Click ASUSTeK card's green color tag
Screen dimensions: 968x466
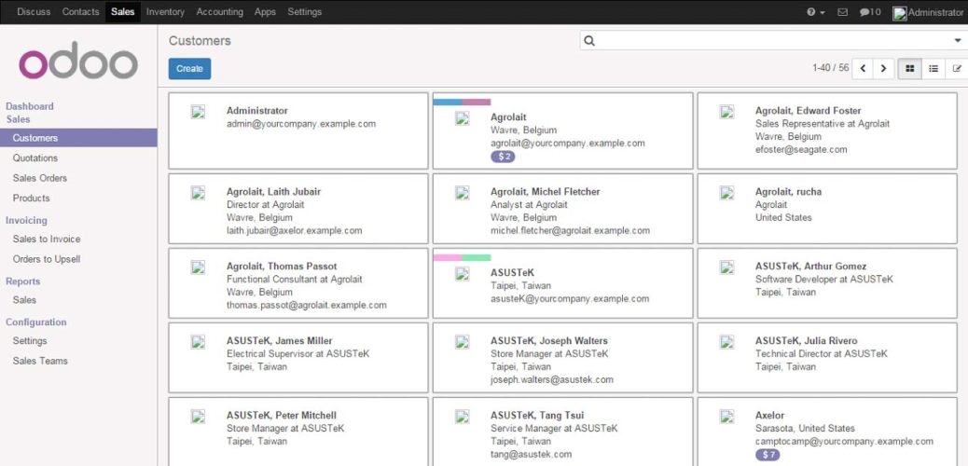pyautogui.click(x=477, y=257)
